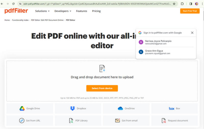Screen dimensions: 204x129
Task: Click the 'PDF Editor' current breadcrumb text
Action: pos(71,20)
